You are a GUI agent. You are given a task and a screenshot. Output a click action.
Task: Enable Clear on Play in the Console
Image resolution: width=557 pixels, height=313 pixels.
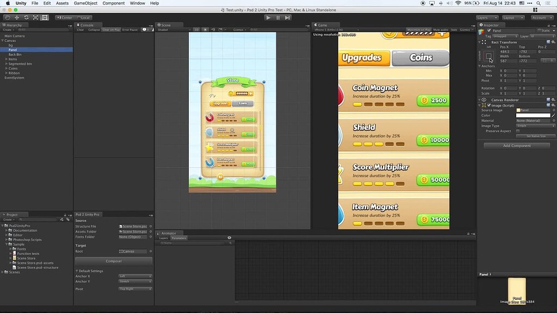point(111,31)
